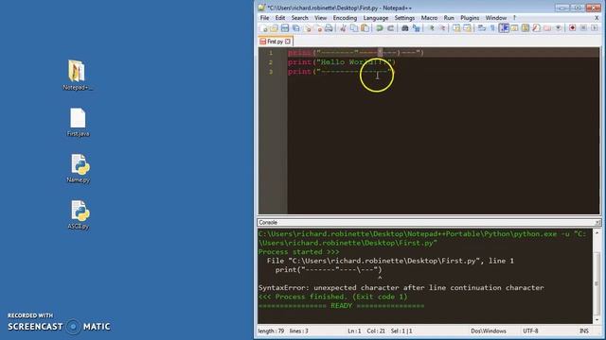This screenshot has width=606, height=340.
Task: Select the First.java desktop file
Action: click(78, 122)
